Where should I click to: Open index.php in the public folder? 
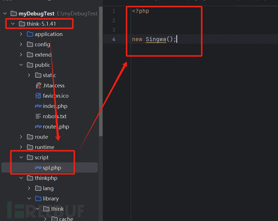coord(55,106)
